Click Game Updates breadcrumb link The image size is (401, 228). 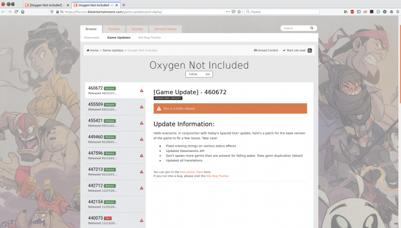tap(113, 50)
